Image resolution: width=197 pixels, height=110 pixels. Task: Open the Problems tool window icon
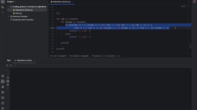click(3, 103)
